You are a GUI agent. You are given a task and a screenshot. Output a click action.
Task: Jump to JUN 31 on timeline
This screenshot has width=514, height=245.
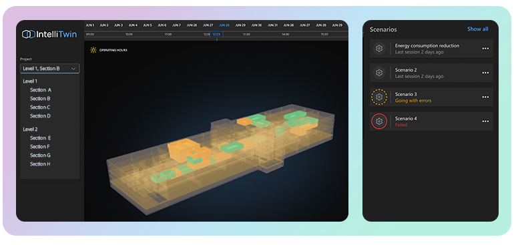272,25
